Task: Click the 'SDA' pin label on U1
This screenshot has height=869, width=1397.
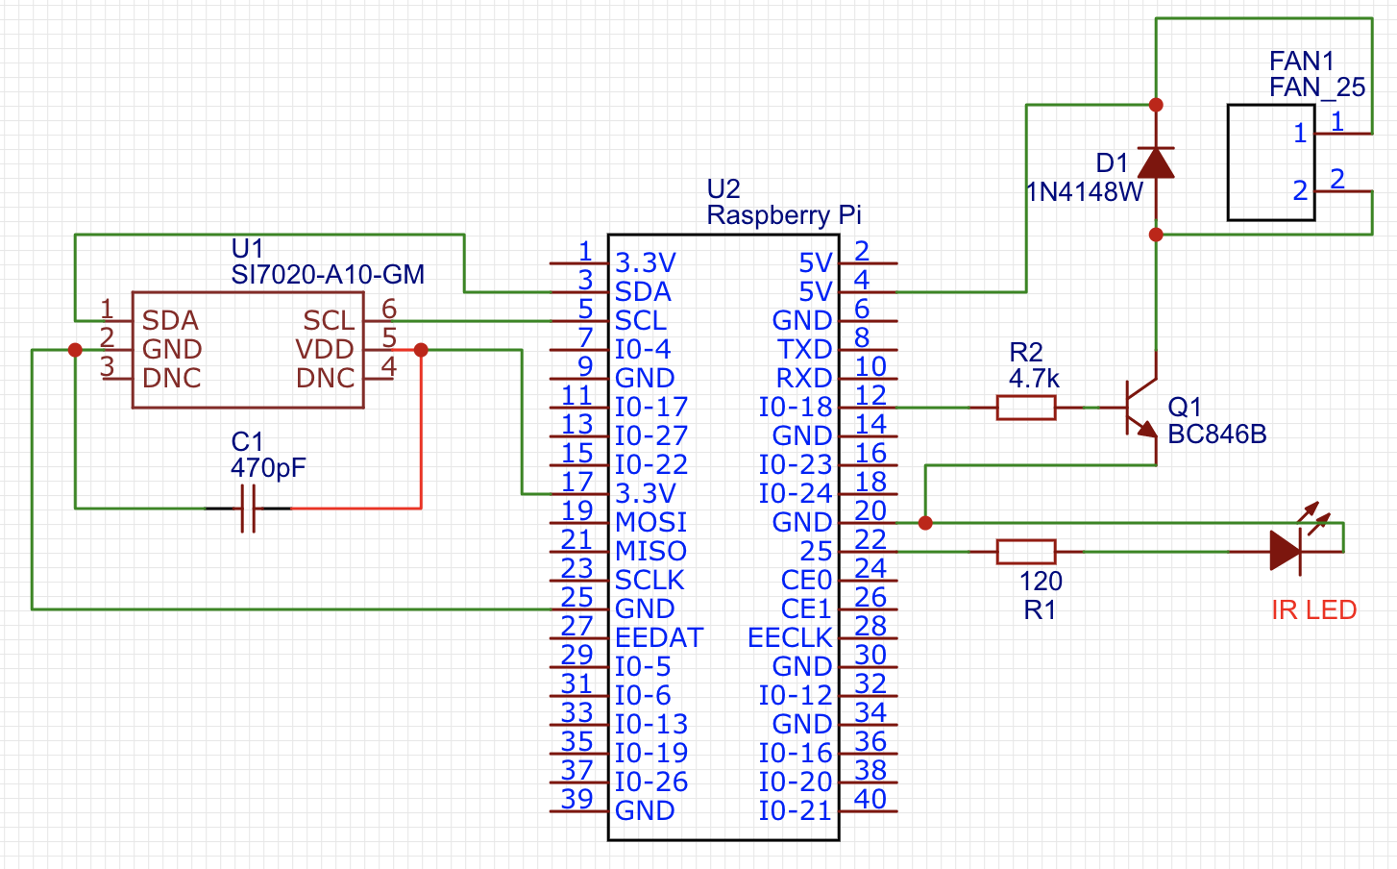Action: coord(170,321)
